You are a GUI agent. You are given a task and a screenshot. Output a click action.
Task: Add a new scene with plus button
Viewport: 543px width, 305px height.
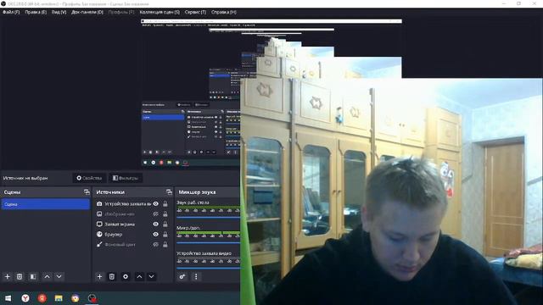[8, 277]
